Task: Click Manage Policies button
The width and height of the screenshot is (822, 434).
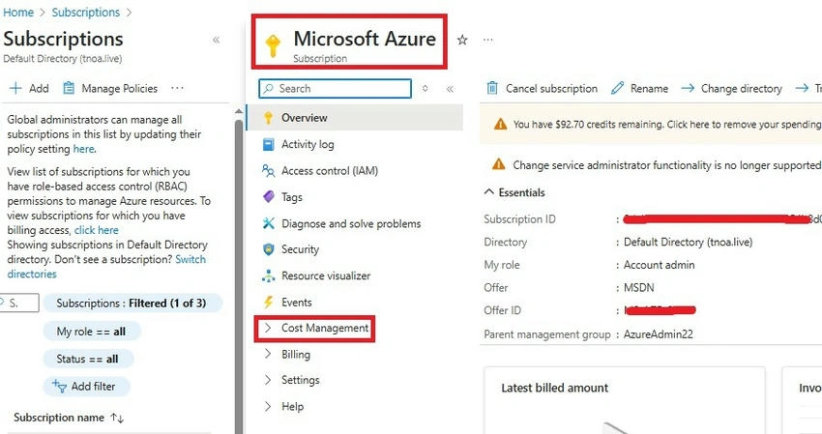Action: 110,88
